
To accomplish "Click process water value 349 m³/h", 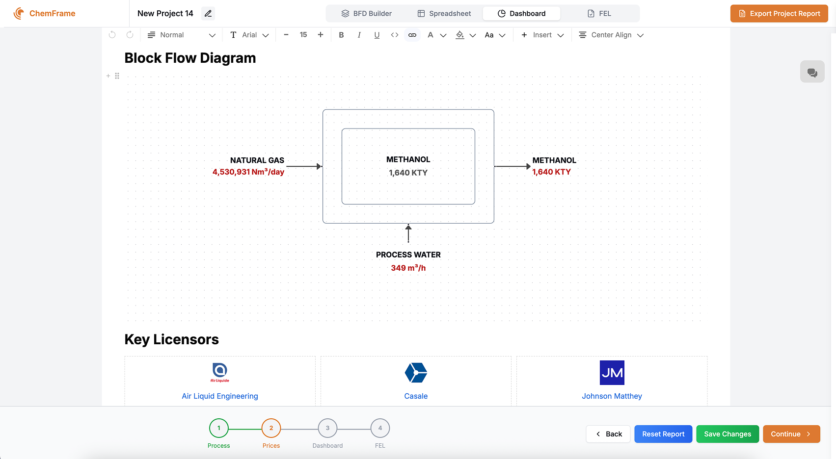I will pyautogui.click(x=408, y=268).
